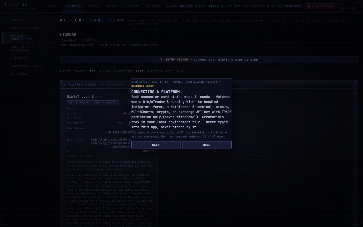Screen dimensions: 363x227
Task: Hit the red Kill Switch button
Action: tap(320, 6)
